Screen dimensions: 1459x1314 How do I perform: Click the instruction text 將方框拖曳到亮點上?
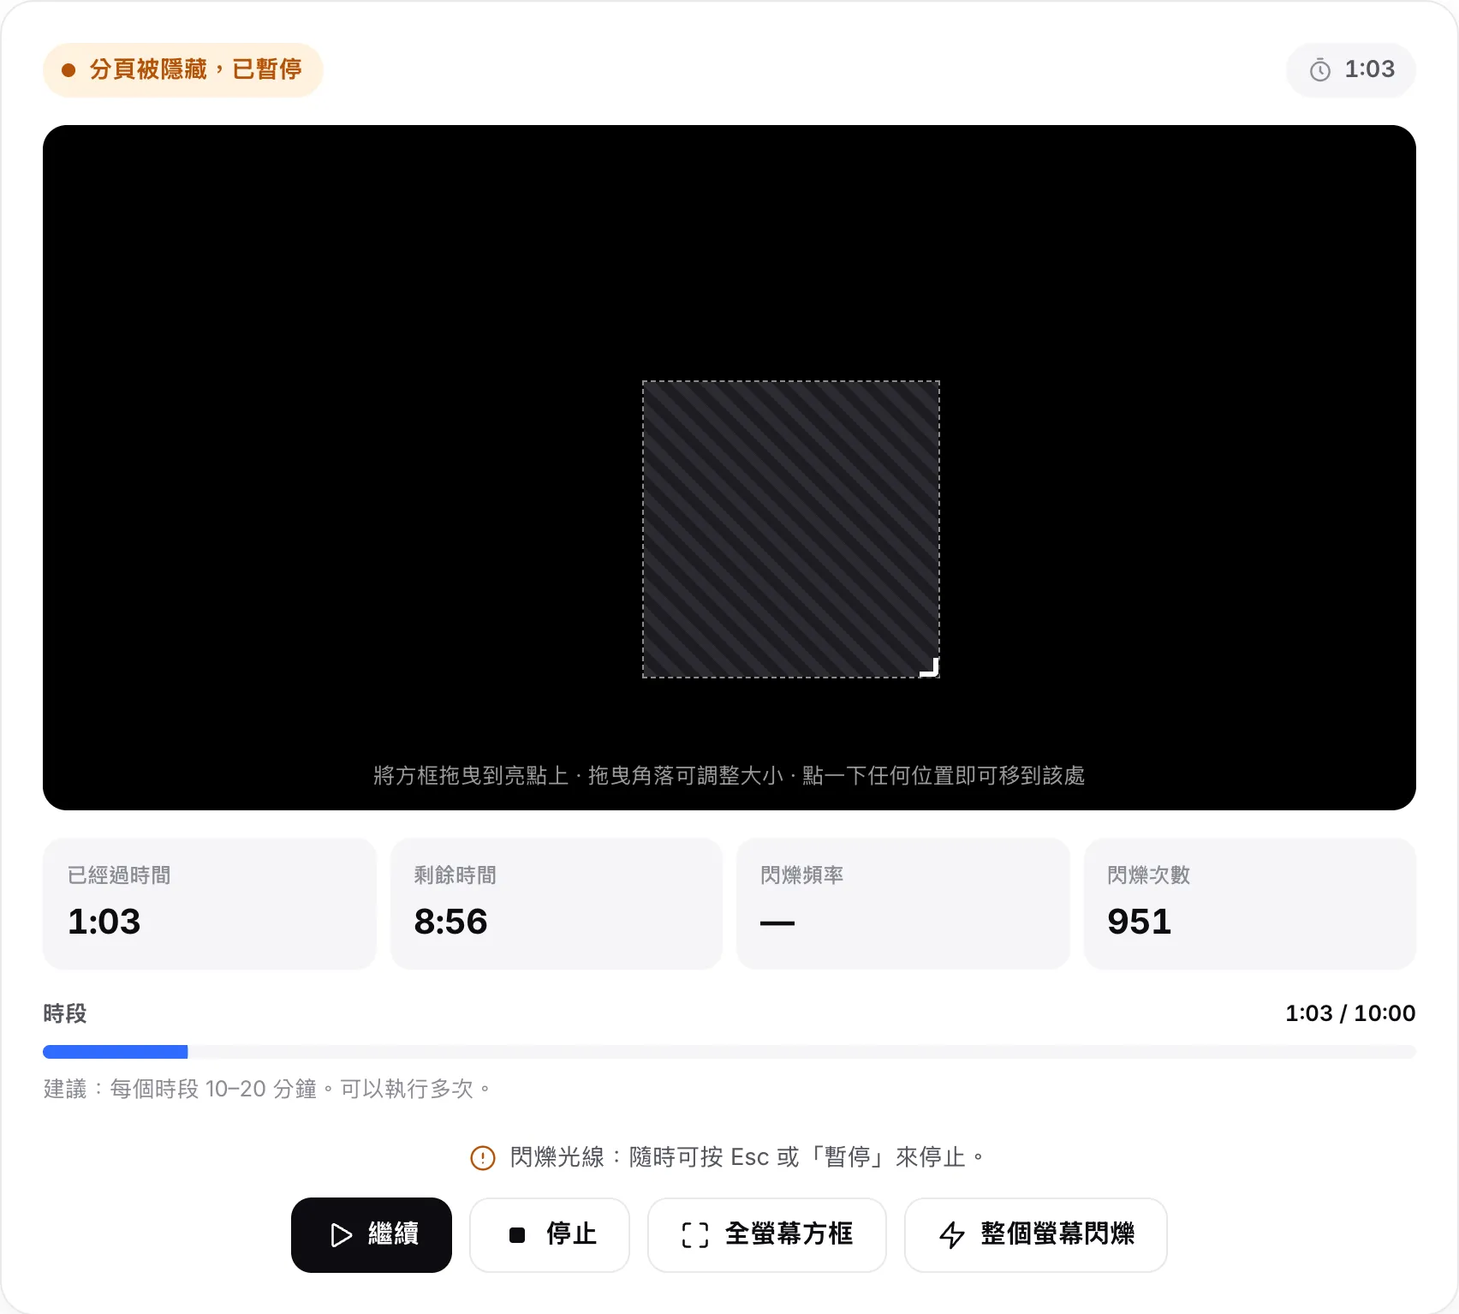pos(471,775)
